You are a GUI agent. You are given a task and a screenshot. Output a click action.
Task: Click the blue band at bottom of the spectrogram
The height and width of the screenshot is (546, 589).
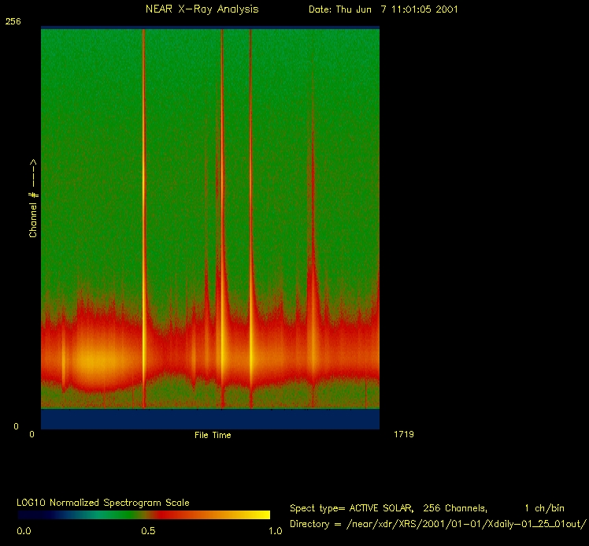click(x=209, y=419)
